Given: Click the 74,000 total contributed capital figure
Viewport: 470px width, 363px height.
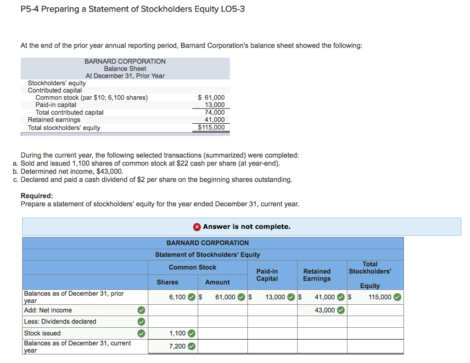Looking at the screenshot, I should pos(215,113).
